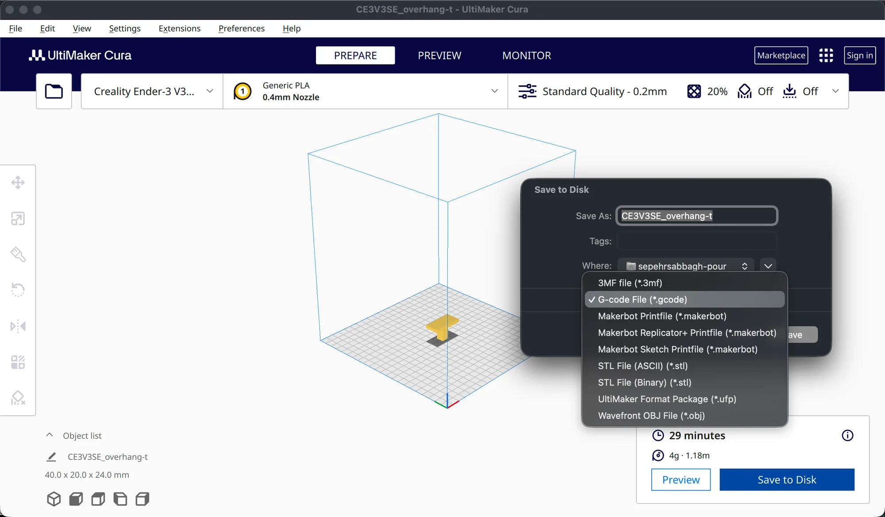Image resolution: width=885 pixels, height=517 pixels.
Task: Open Creality Ender-3 V3 printer dropdown
Action: (x=152, y=91)
